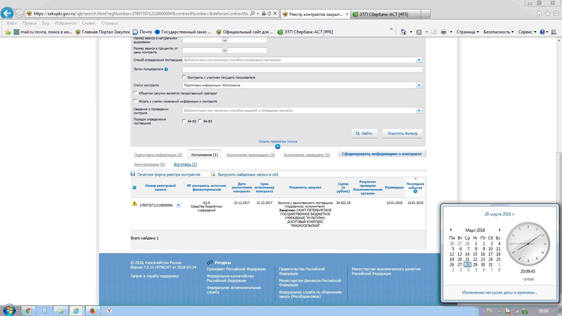Screen dimensions: 562x316
Task: Select the Подготовка информации (0) tab
Action: [158, 155]
